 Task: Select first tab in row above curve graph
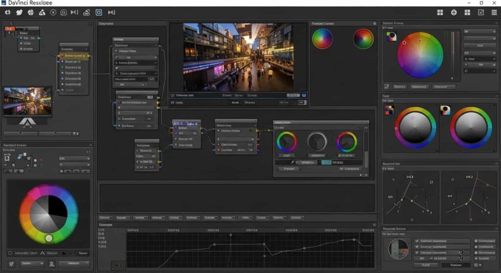pyautogui.click(x=105, y=218)
